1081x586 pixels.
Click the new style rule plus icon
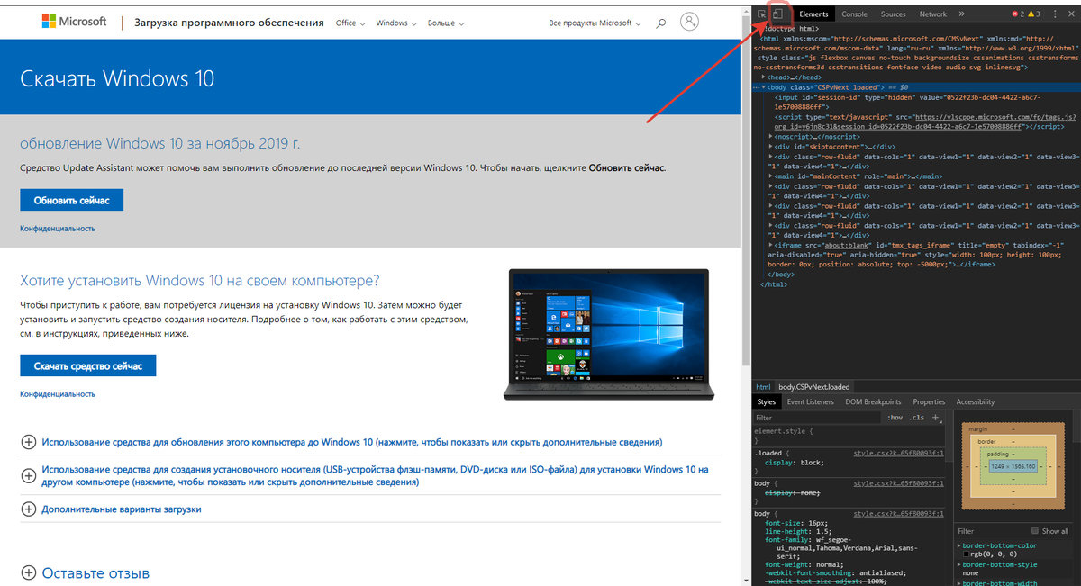(934, 417)
